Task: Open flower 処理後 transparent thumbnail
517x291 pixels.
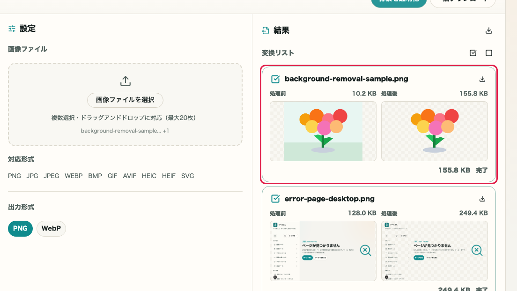Action: (434, 131)
